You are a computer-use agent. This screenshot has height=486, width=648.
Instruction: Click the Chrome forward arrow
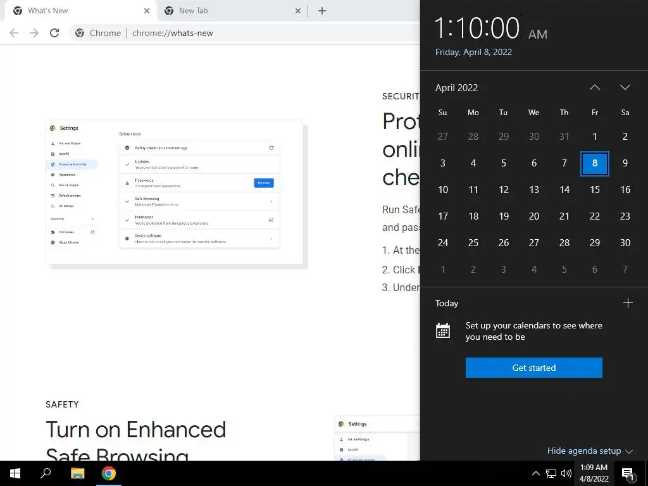34,33
